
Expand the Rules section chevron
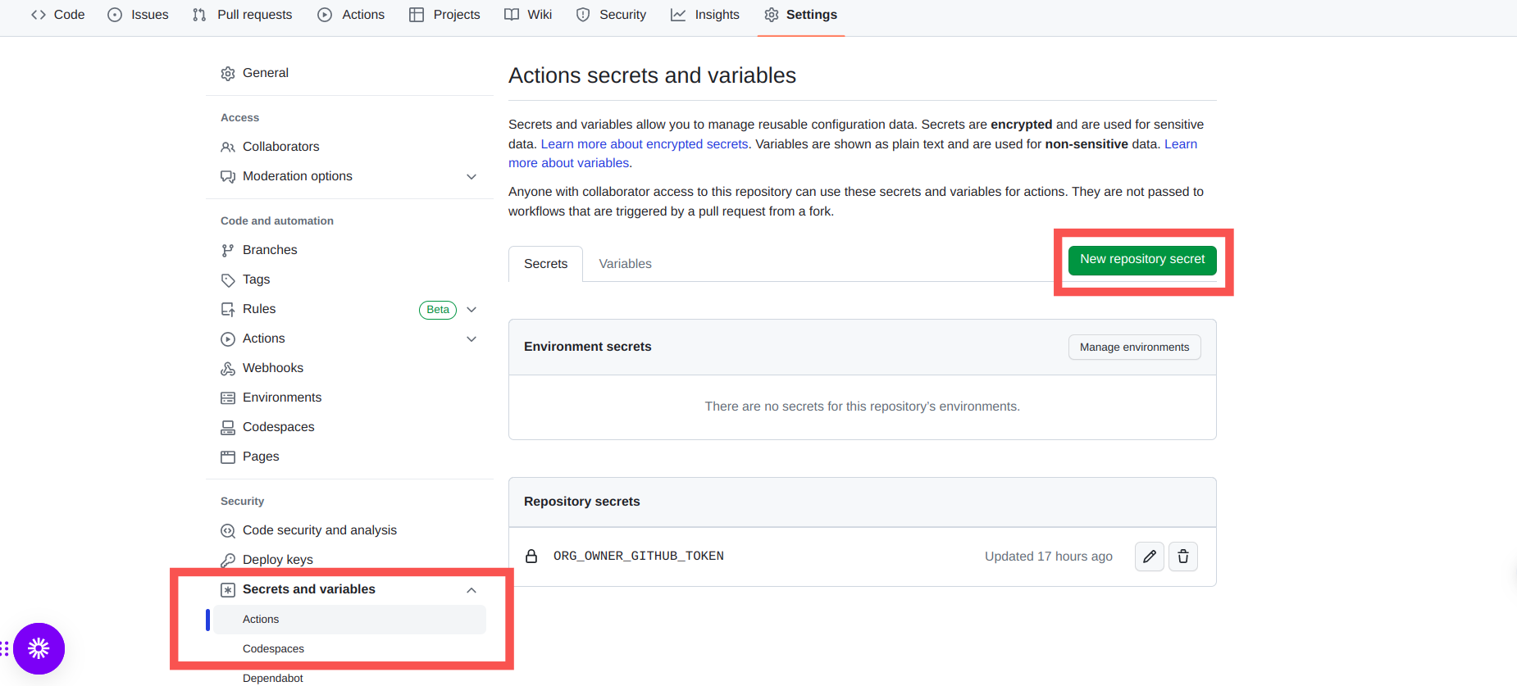(x=471, y=310)
